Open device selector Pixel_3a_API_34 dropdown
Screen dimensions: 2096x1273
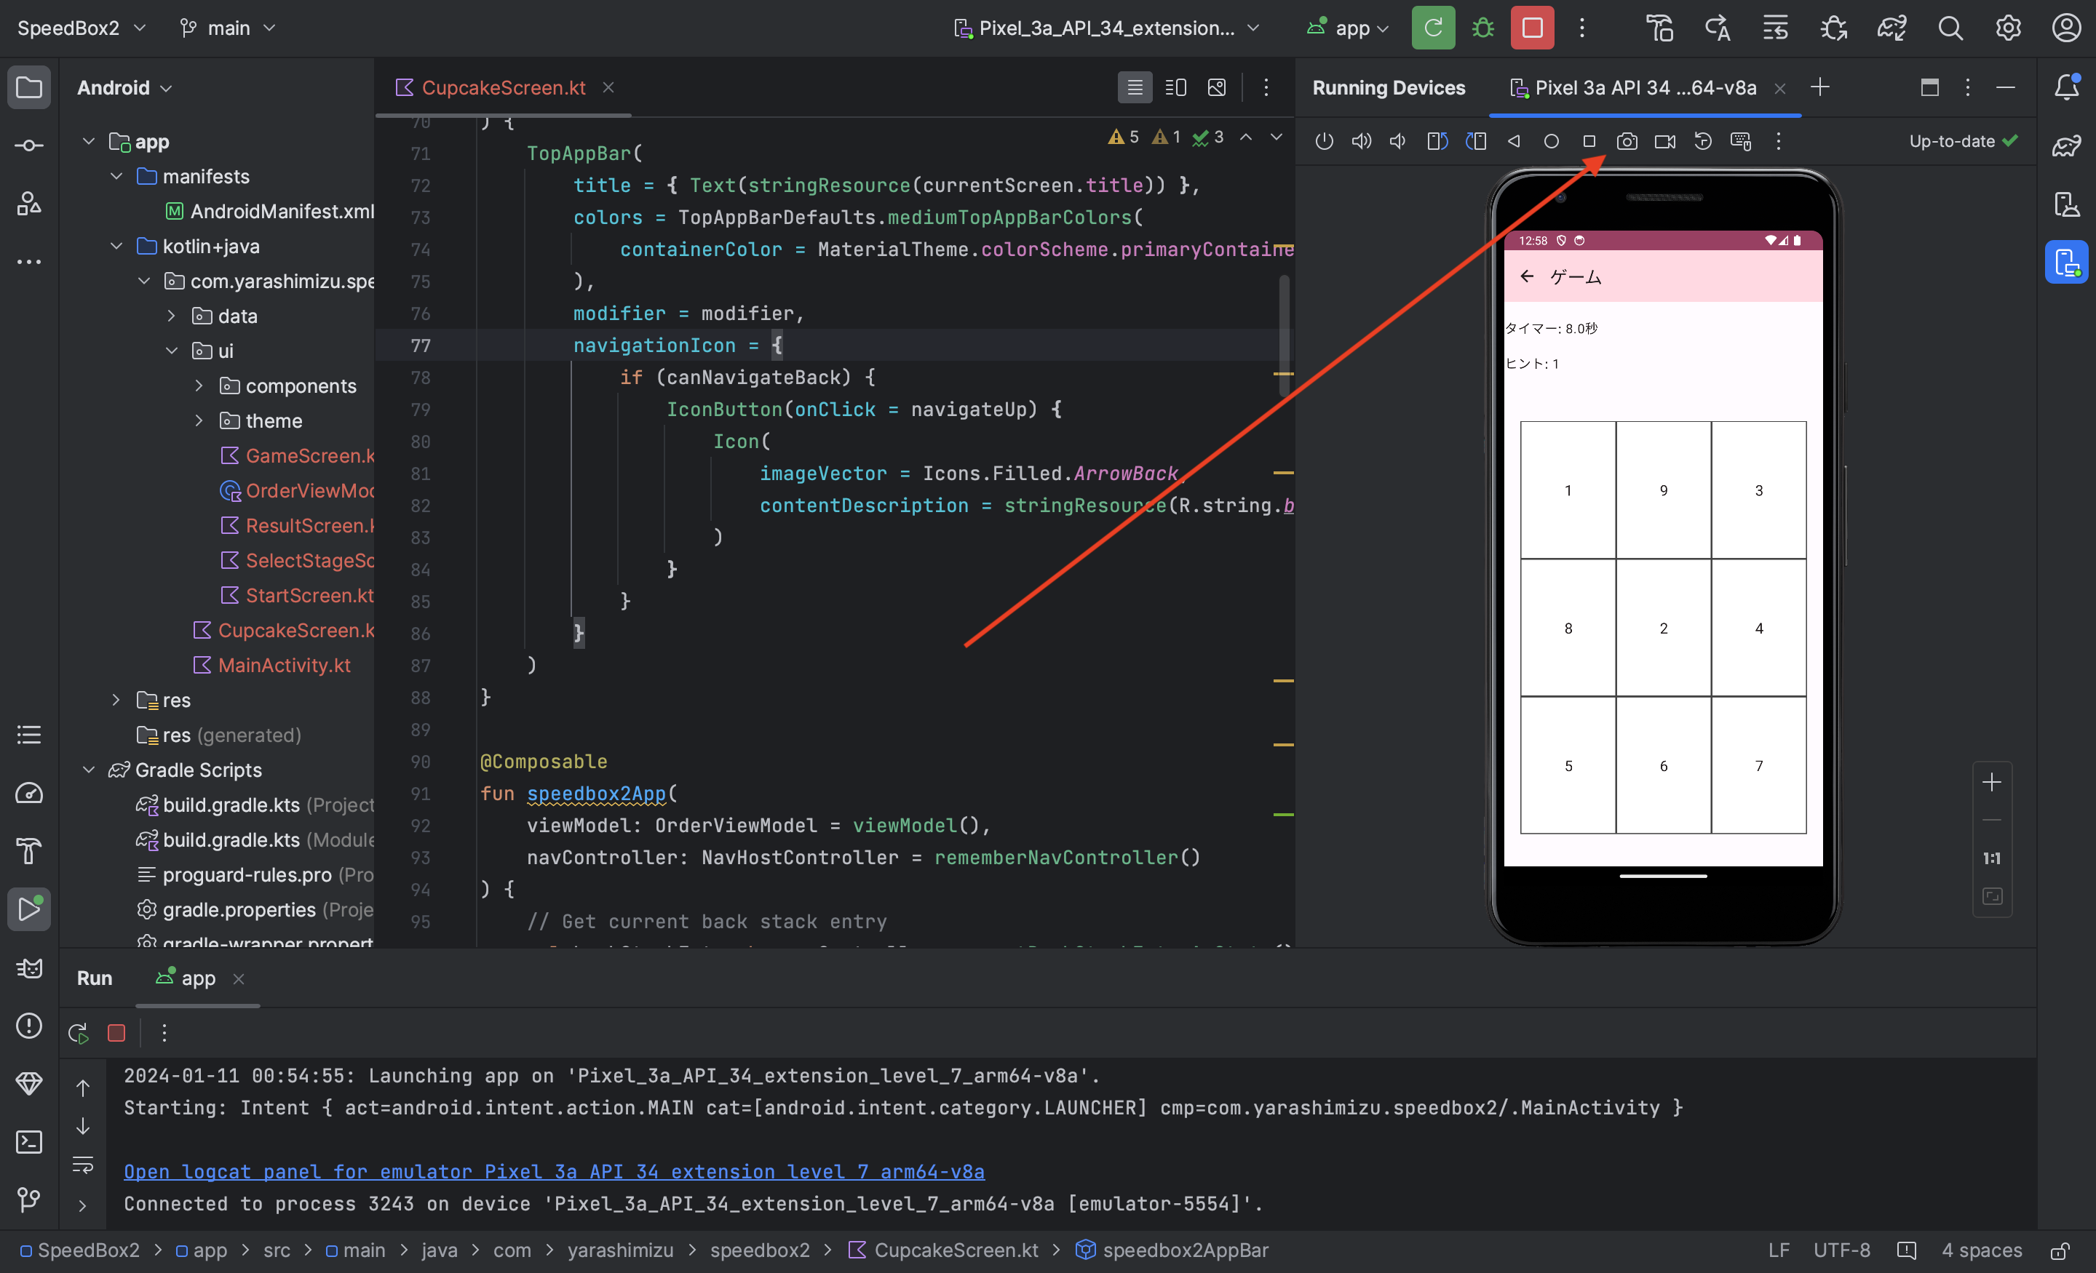tap(1105, 28)
